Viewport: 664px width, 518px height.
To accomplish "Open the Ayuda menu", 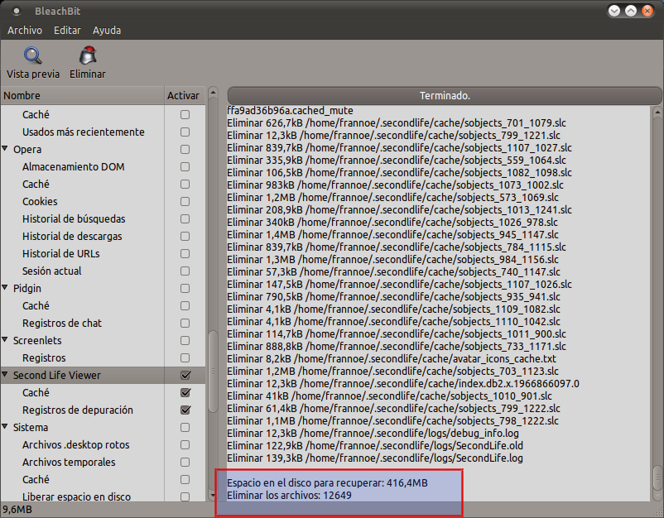I will (x=107, y=31).
